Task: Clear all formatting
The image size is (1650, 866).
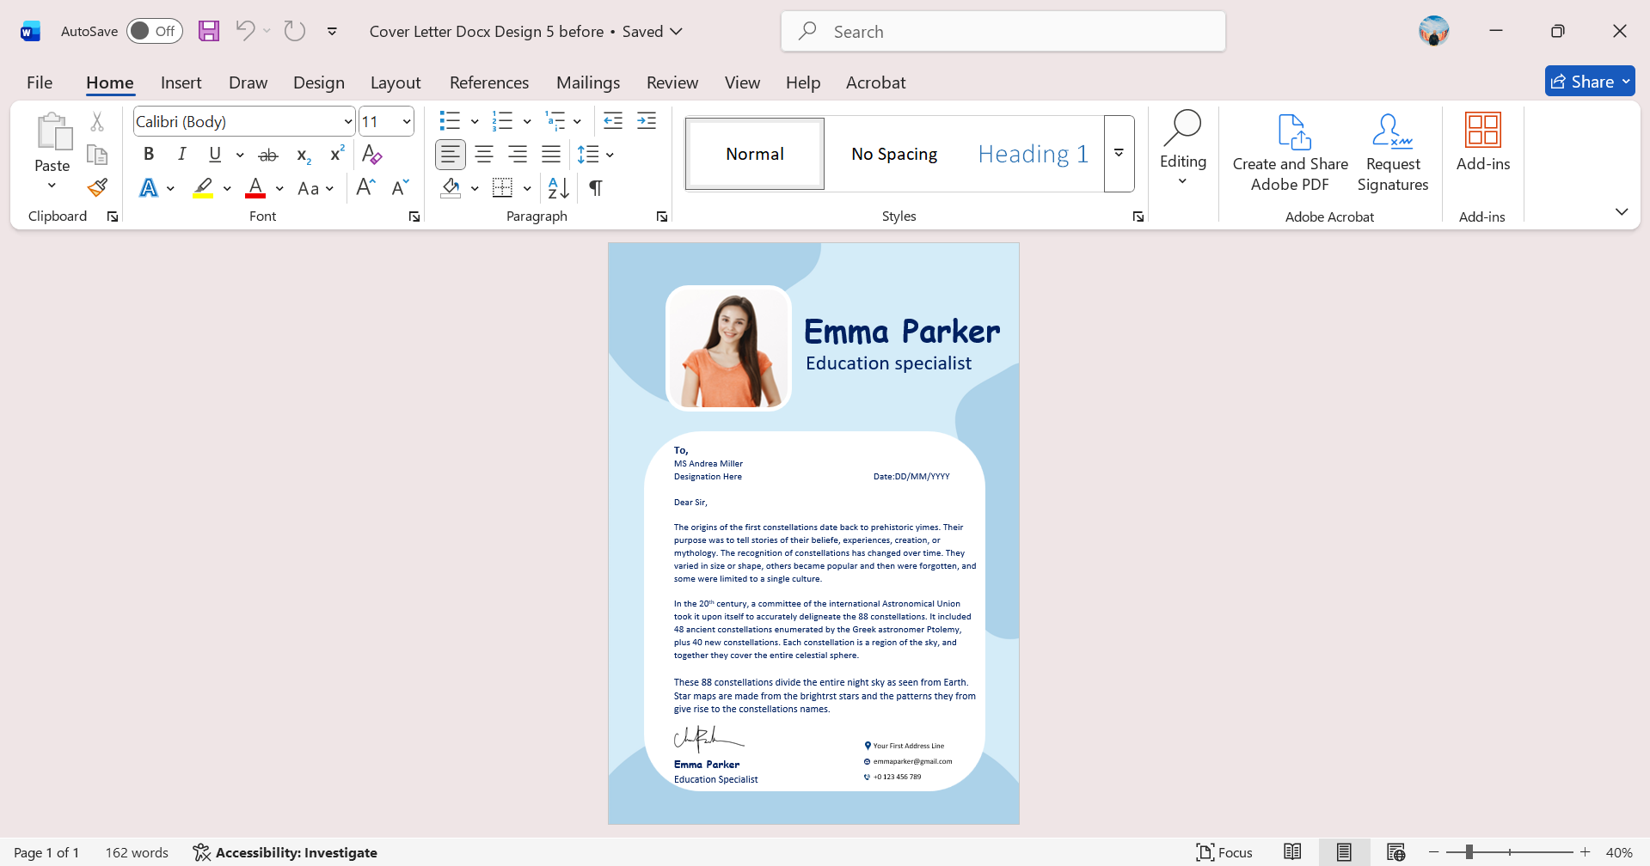Action: point(371,155)
